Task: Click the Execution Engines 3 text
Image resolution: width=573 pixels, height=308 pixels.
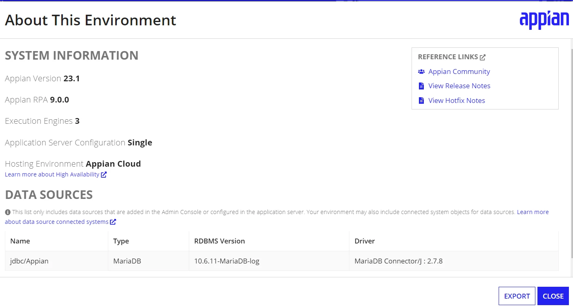Action: 42,121
